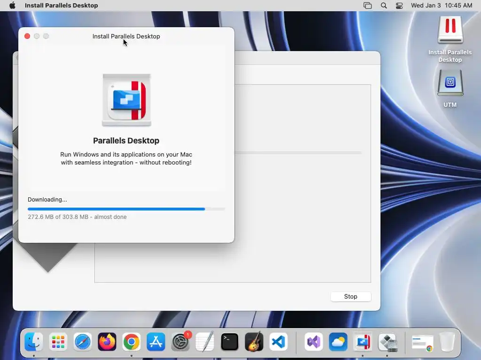
Task: Click the date and time clock
Action: [442, 6]
